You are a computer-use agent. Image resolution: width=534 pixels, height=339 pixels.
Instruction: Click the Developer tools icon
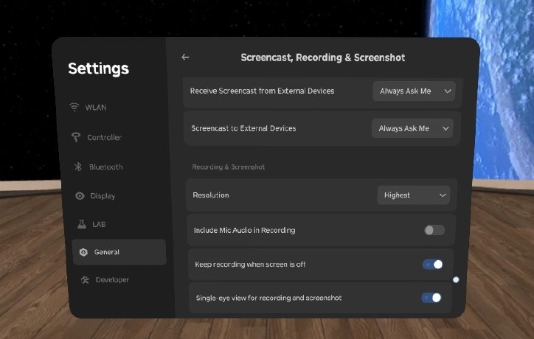pyautogui.click(x=86, y=280)
